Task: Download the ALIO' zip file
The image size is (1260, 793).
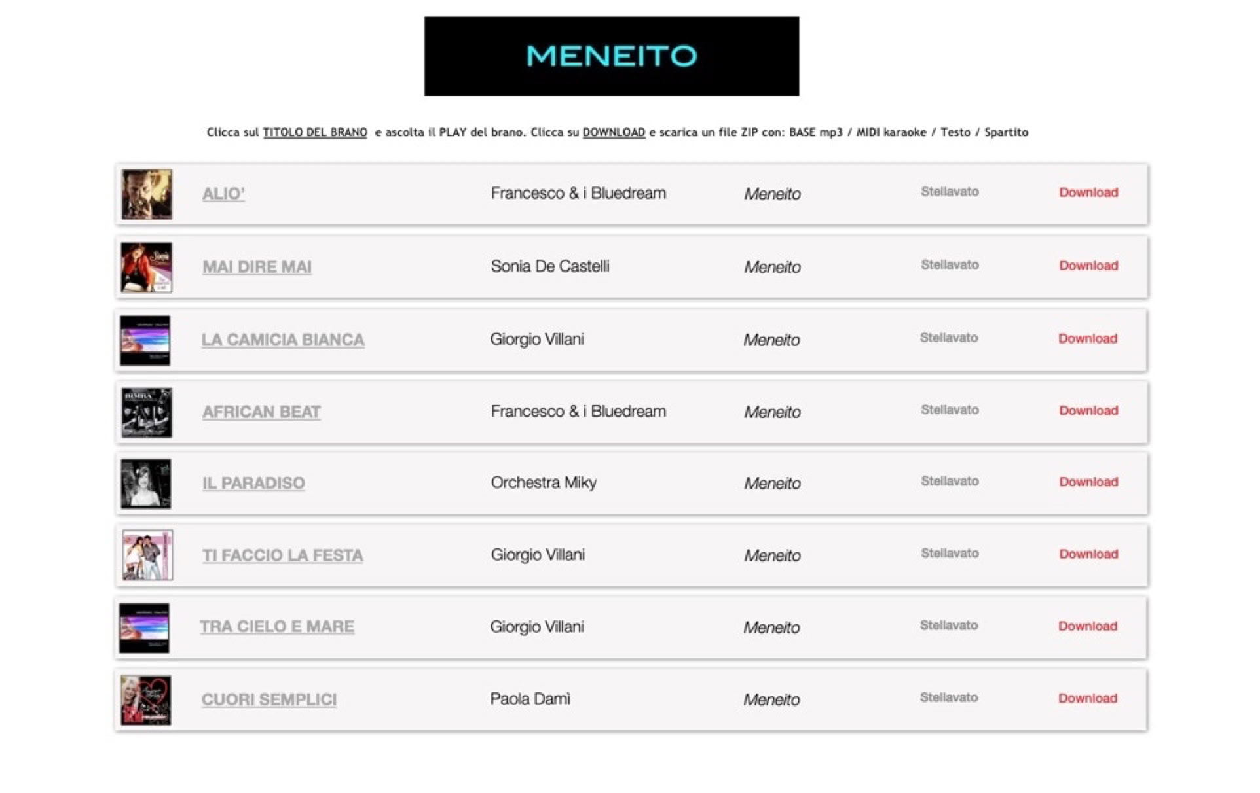Action: 1088,192
